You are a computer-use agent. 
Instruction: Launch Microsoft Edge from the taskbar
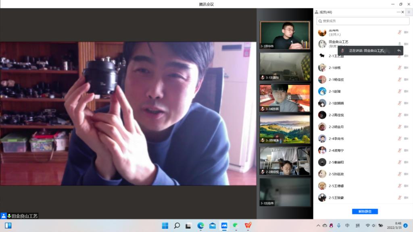[200, 226]
